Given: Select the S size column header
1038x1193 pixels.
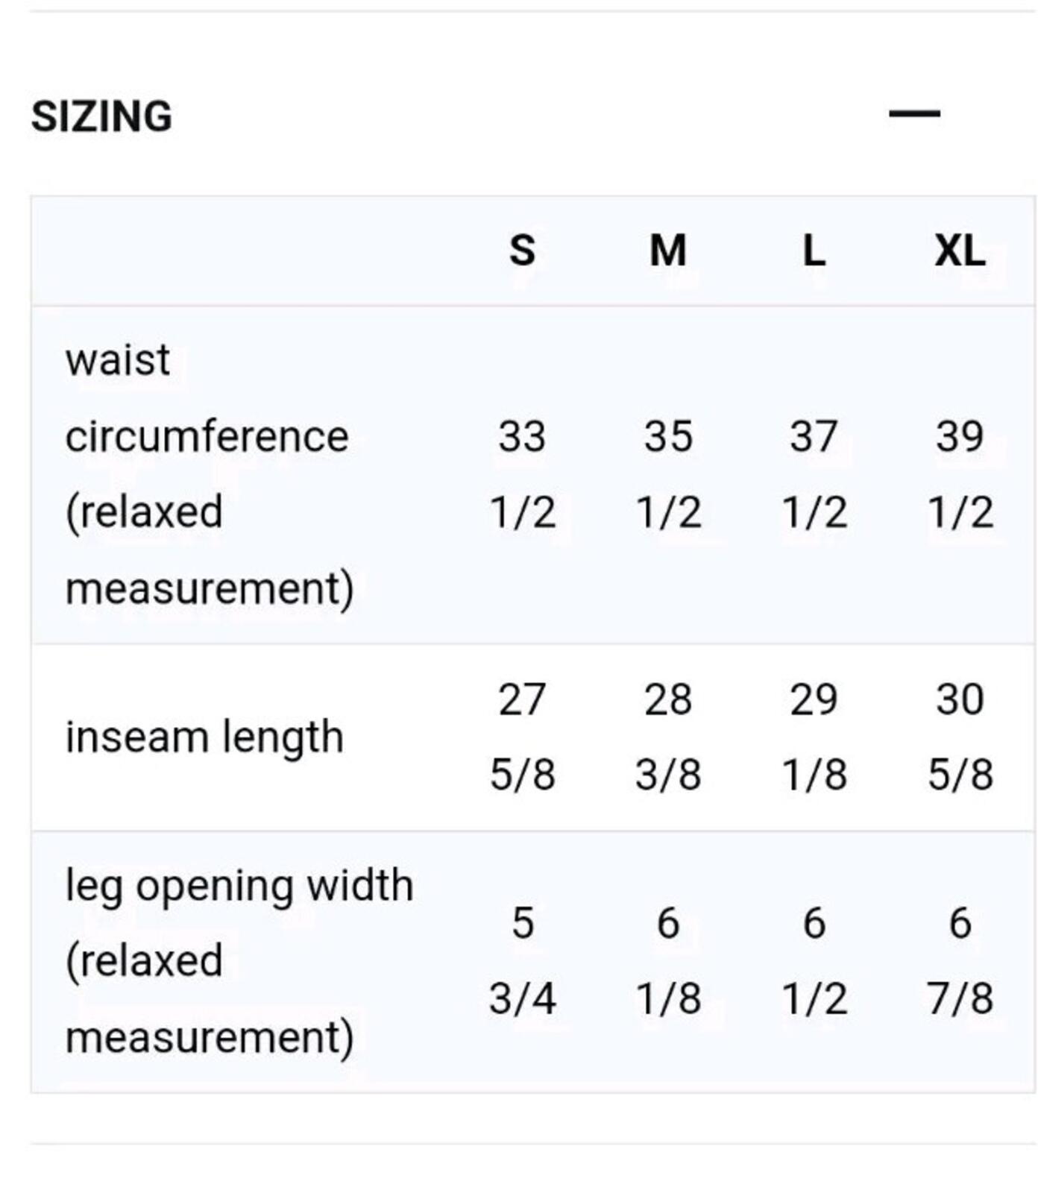Looking at the screenshot, I should point(522,250).
